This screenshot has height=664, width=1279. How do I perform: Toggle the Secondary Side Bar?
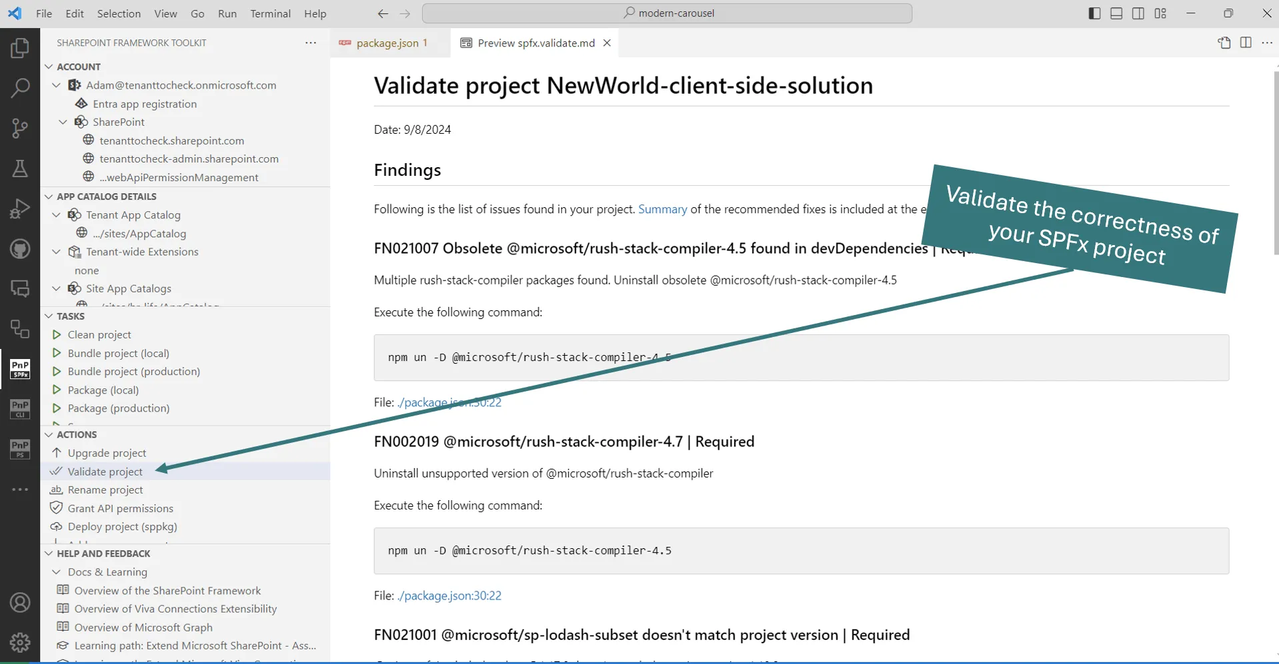click(1138, 13)
